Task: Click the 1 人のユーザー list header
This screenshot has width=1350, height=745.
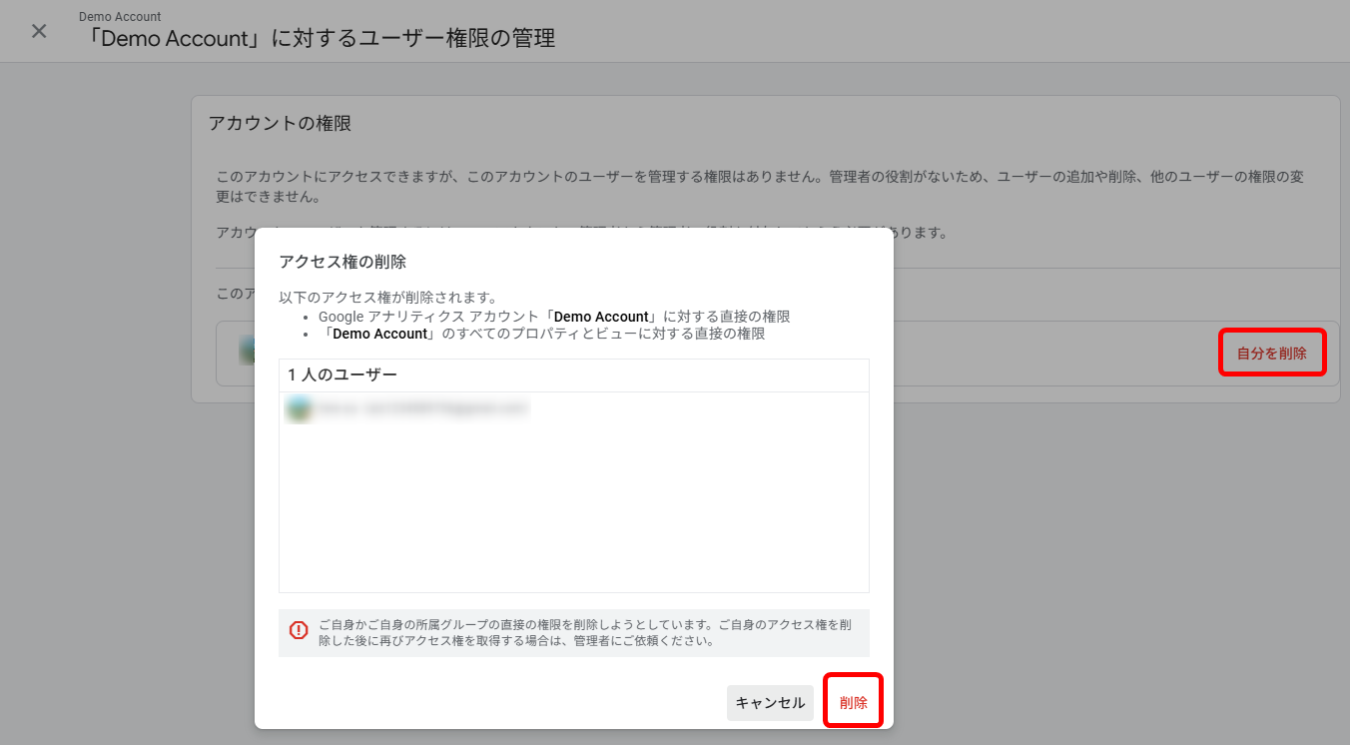Action: 574,374
